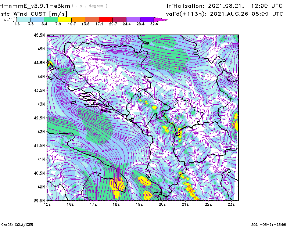
Task: Click the valid time '05:00 UTC'
Action: pyautogui.click(x=268, y=14)
